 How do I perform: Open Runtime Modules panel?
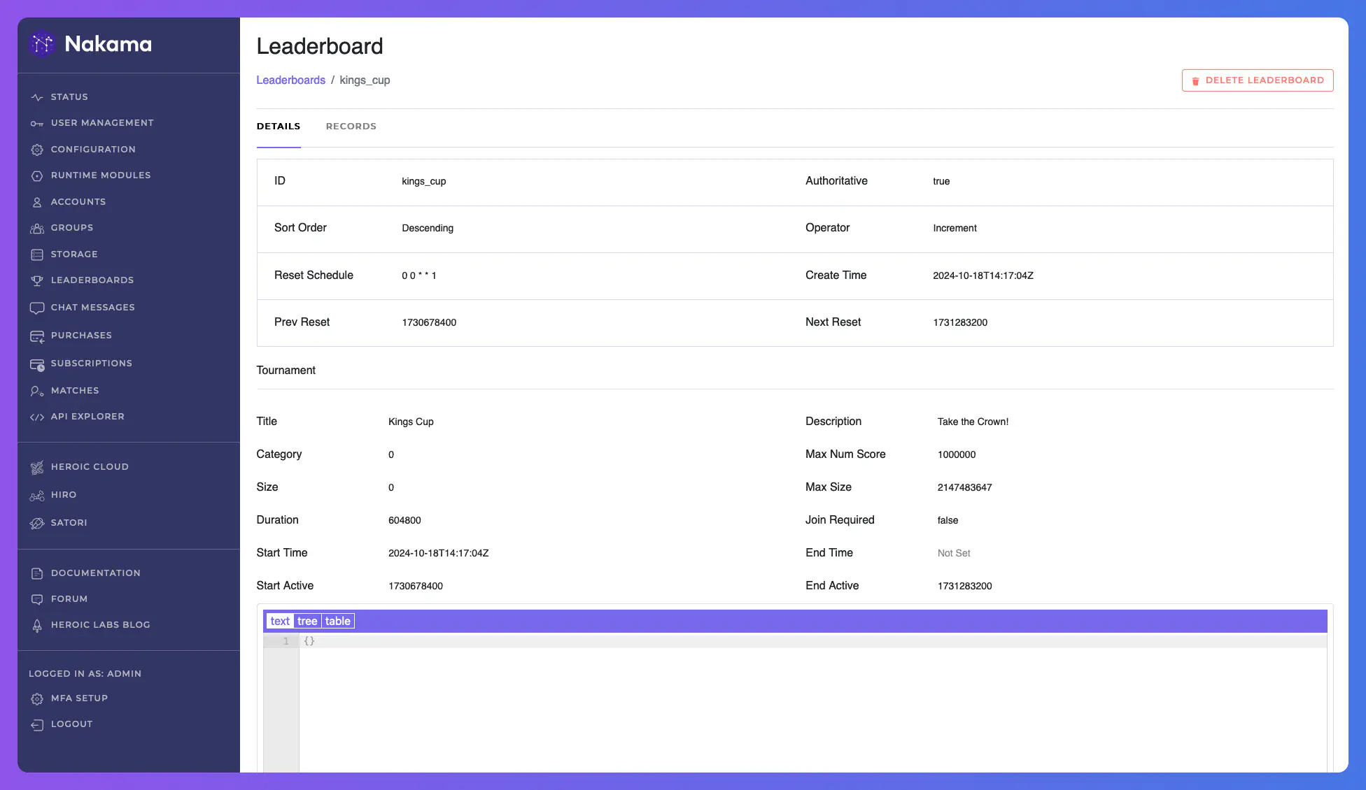(101, 176)
